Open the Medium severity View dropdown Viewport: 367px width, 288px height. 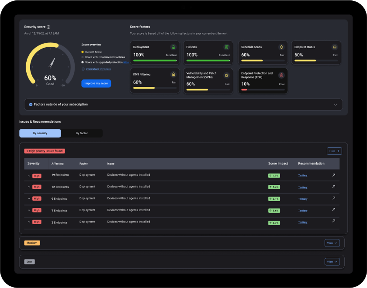332,243
